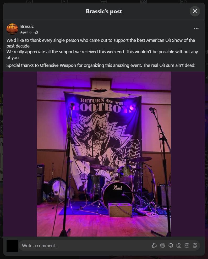The height and width of the screenshot is (259, 208).
Task: Click the comment with AI sparkle icon
Action: 155,246
